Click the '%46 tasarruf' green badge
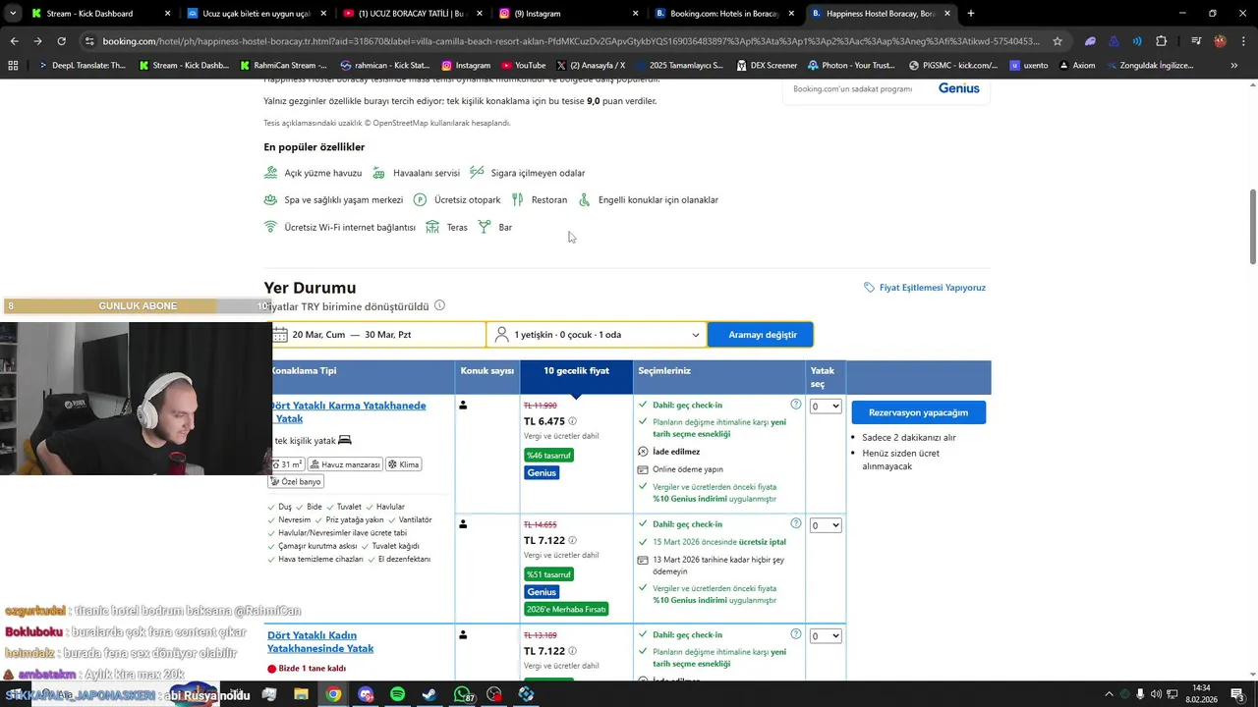 click(x=548, y=456)
